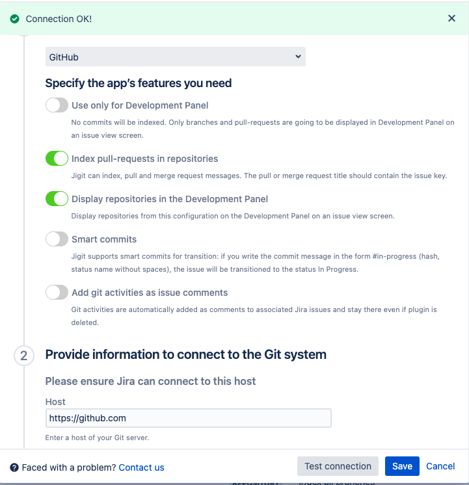Enable Use only for Development Panel
This screenshot has width=469, height=485.
[57, 105]
